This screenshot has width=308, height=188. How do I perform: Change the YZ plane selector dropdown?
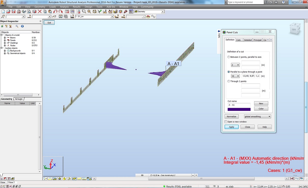235,76
